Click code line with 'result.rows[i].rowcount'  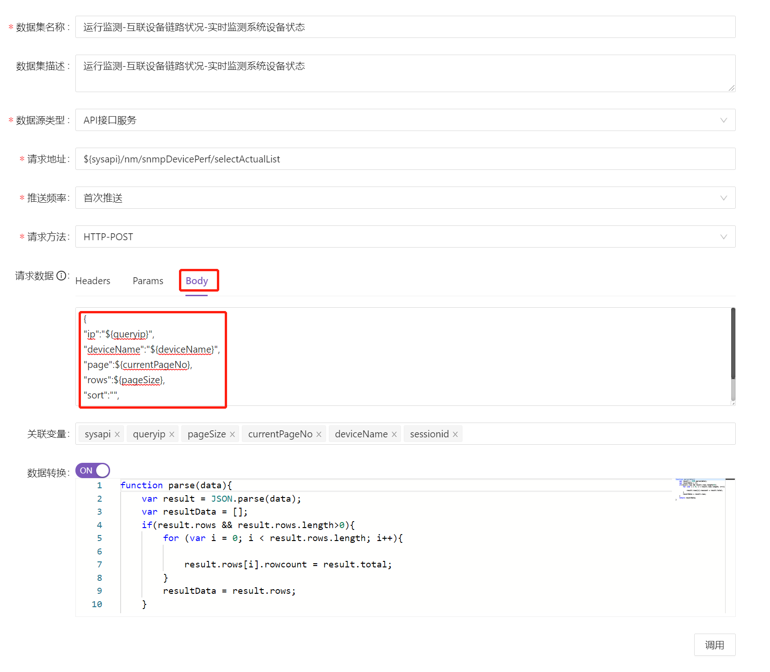pos(288,565)
